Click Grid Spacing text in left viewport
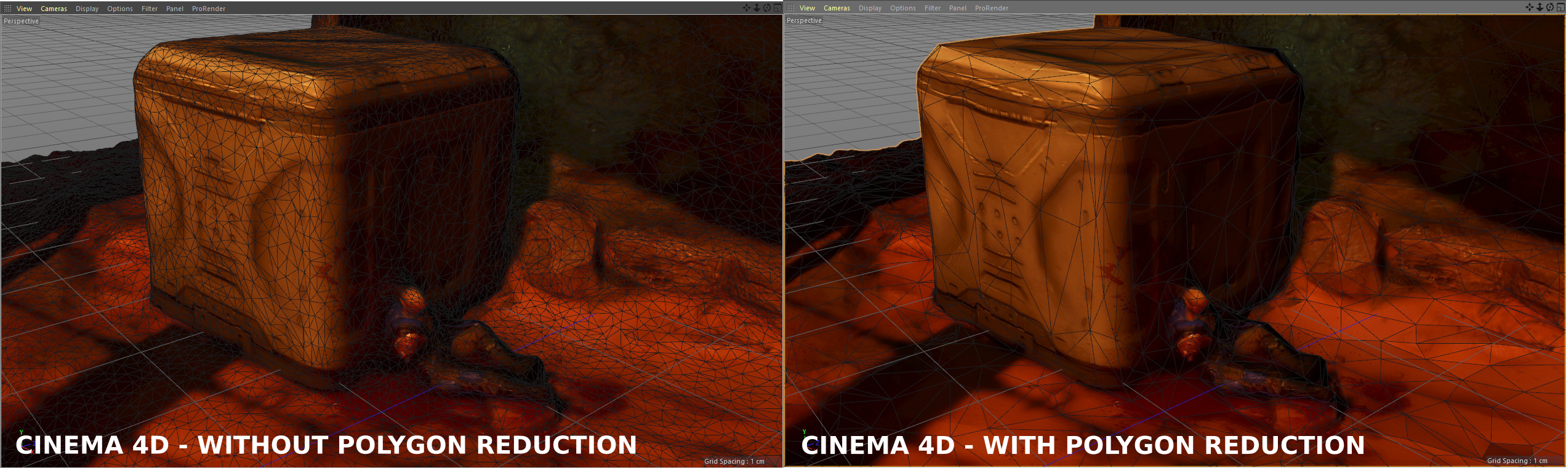The height and width of the screenshot is (468, 1566). (734, 461)
